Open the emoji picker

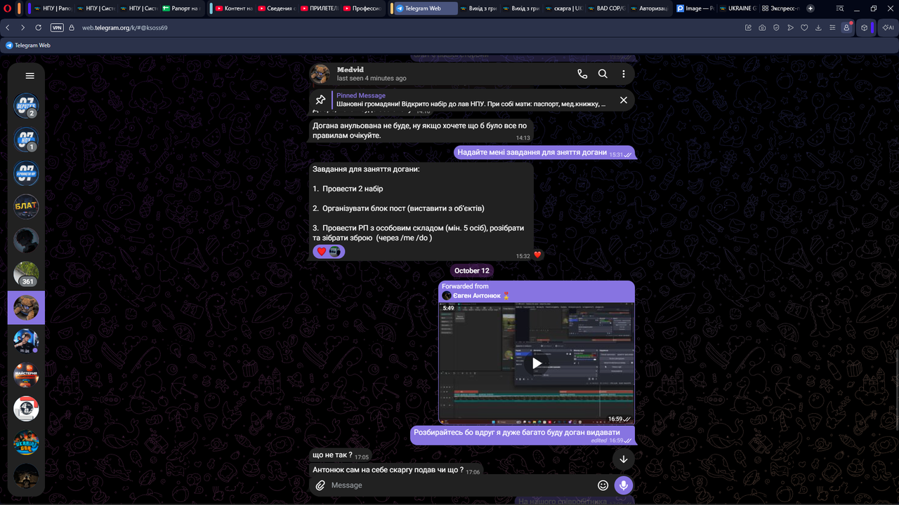click(x=603, y=485)
